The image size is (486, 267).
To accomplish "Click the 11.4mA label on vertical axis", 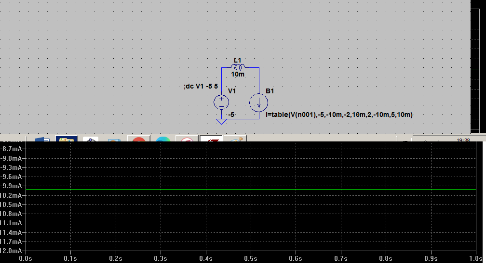I will 13,232.
